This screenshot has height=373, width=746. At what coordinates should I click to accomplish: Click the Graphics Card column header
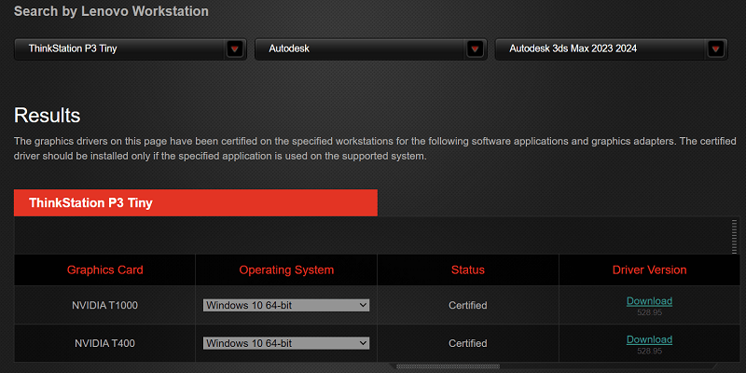104,270
